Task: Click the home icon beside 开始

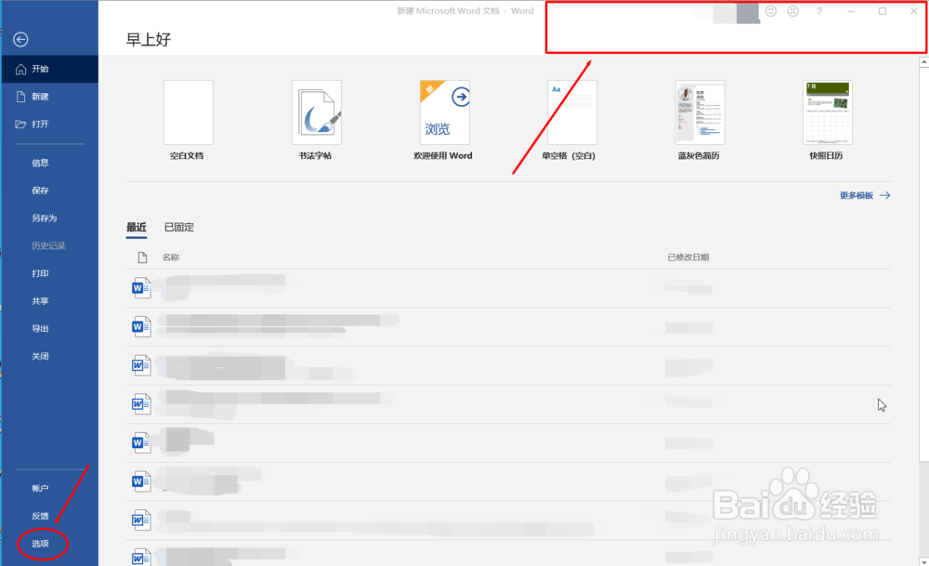Action: (20, 70)
